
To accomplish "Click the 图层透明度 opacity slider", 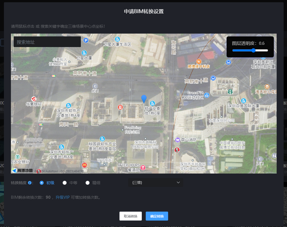I will (x=250, y=50).
